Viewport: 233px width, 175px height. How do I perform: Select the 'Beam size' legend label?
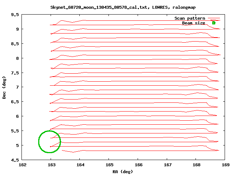click(x=194, y=23)
